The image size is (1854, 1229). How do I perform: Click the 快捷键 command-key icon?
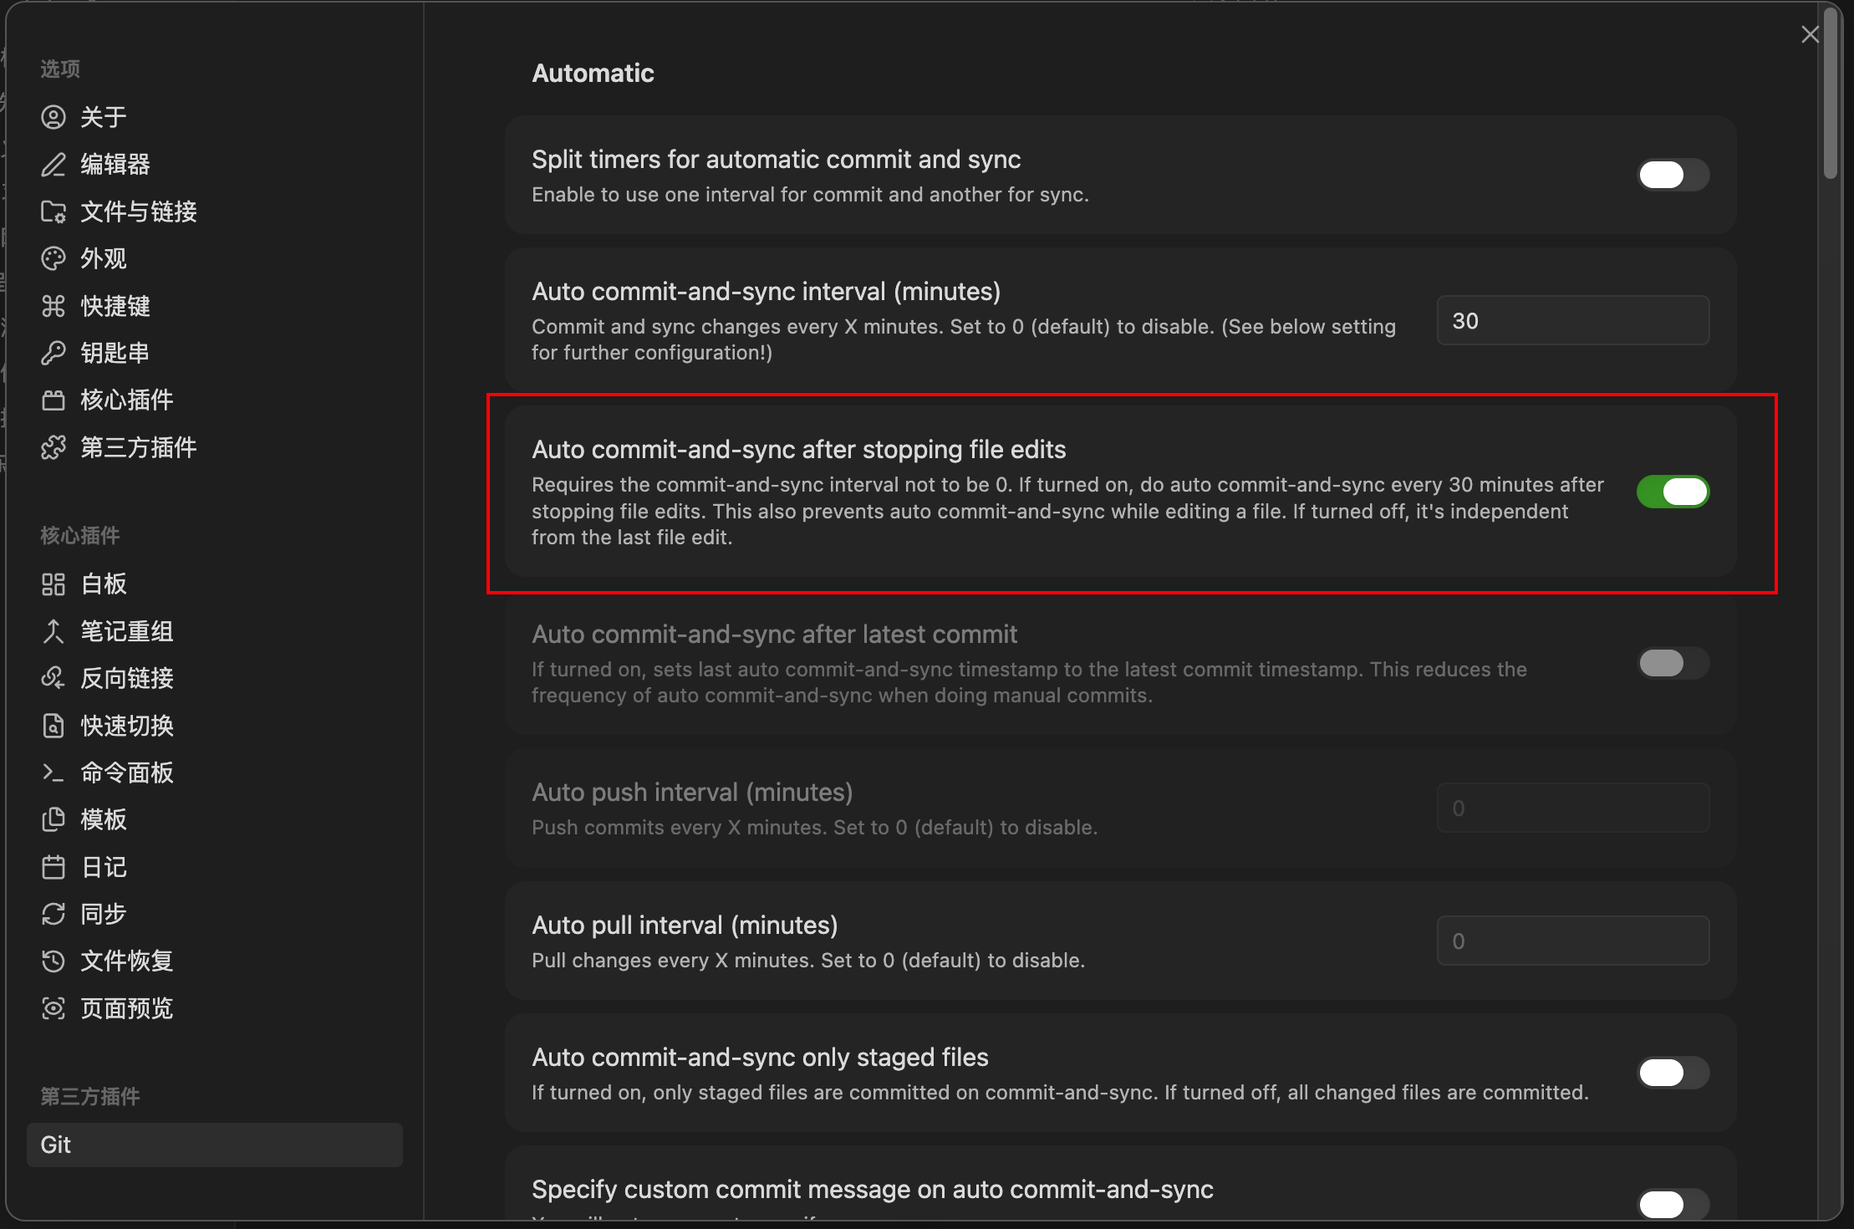(53, 306)
